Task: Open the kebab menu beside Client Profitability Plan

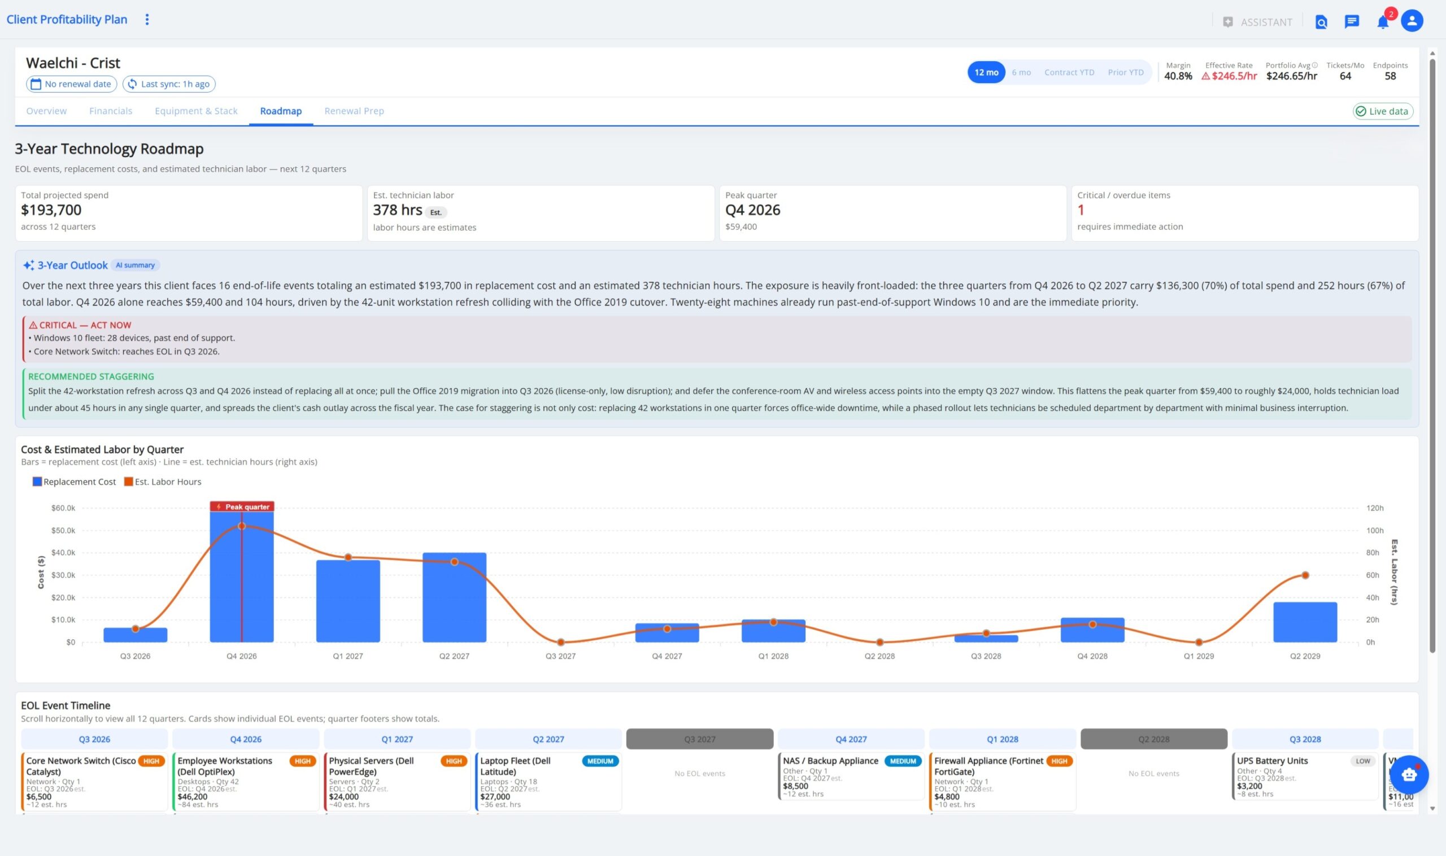Action: pos(147,20)
